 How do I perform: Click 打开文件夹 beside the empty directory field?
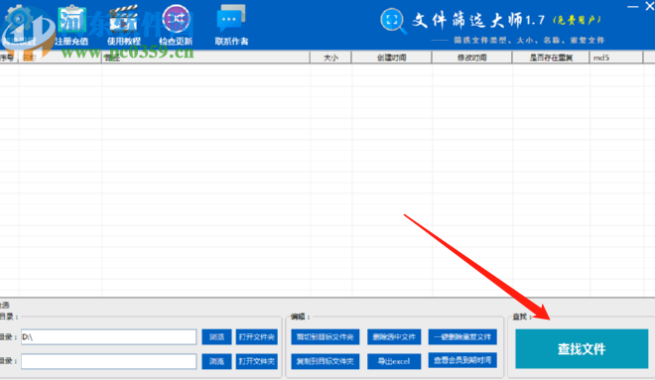pos(257,361)
